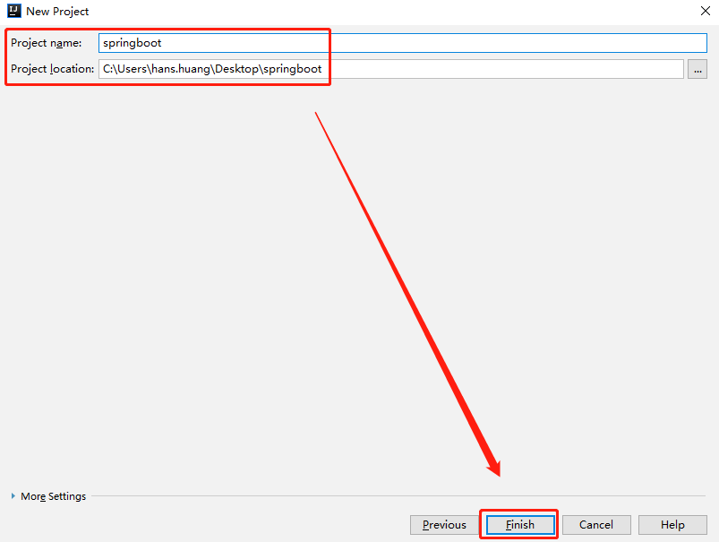The image size is (719, 542).
Task: Click the 'Project location:' label
Action: pyautogui.click(x=52, y=69)
